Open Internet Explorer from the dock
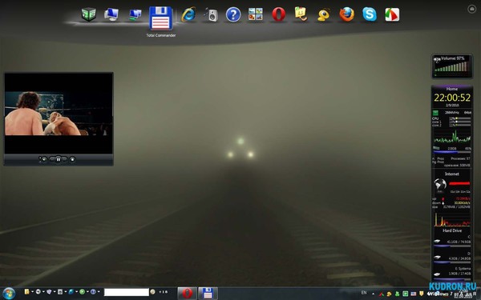Image resolution: width=481 pixels, height=300 pixels. pyautogui.click(x=188, y=14)
